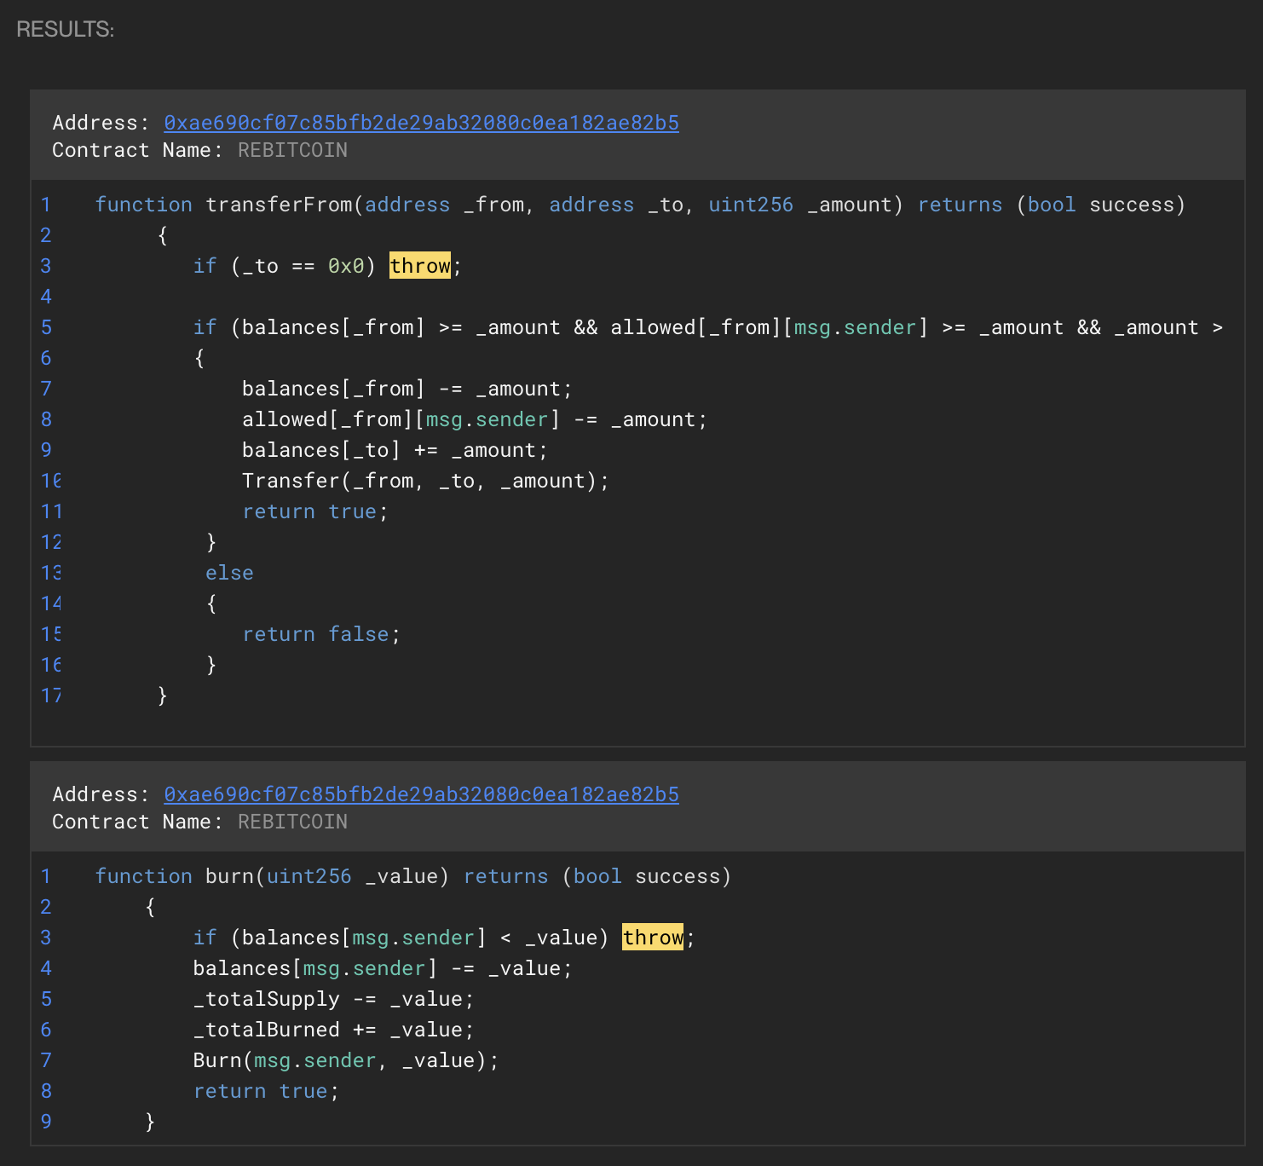This screenshot has width=1263, height=1166.
Task: Click line number 17 in first code block
Action: pos(51,696)
